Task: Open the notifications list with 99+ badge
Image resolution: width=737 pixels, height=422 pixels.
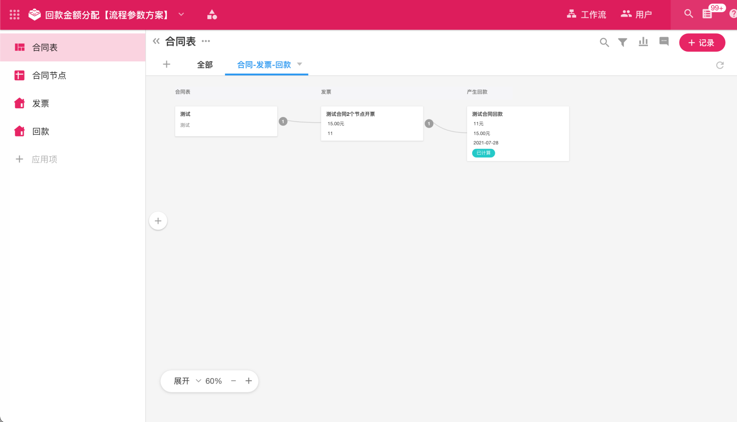Action: tap(707, 14)
